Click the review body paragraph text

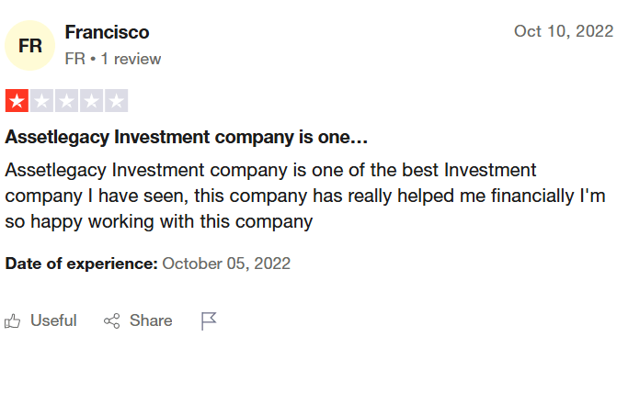[x=305, y=196]
